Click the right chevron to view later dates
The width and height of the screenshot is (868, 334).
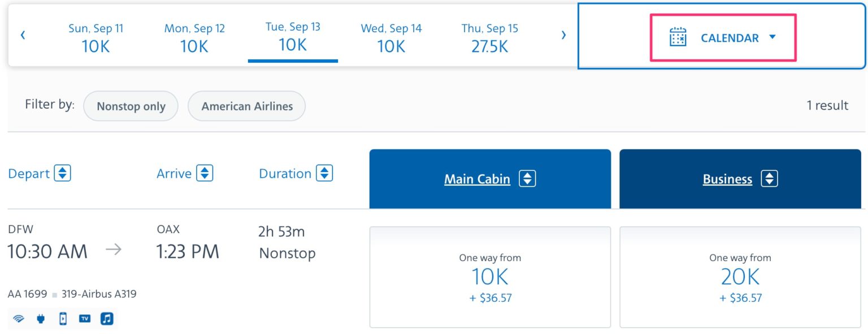coord(563,34)
